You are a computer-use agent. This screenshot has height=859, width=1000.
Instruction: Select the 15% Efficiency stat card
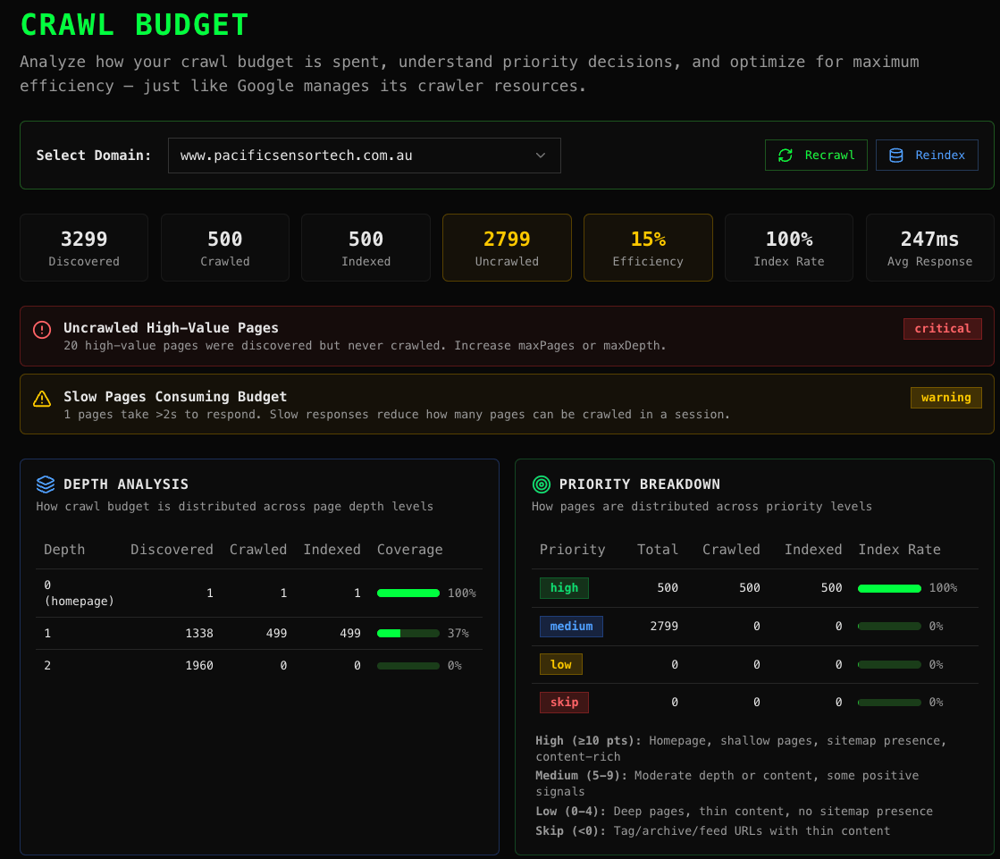(x=648, y=248)
